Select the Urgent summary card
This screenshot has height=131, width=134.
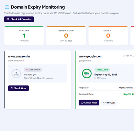pos(108,36)
